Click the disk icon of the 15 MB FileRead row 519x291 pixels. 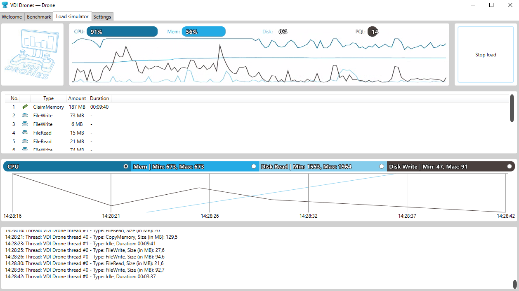25,133
